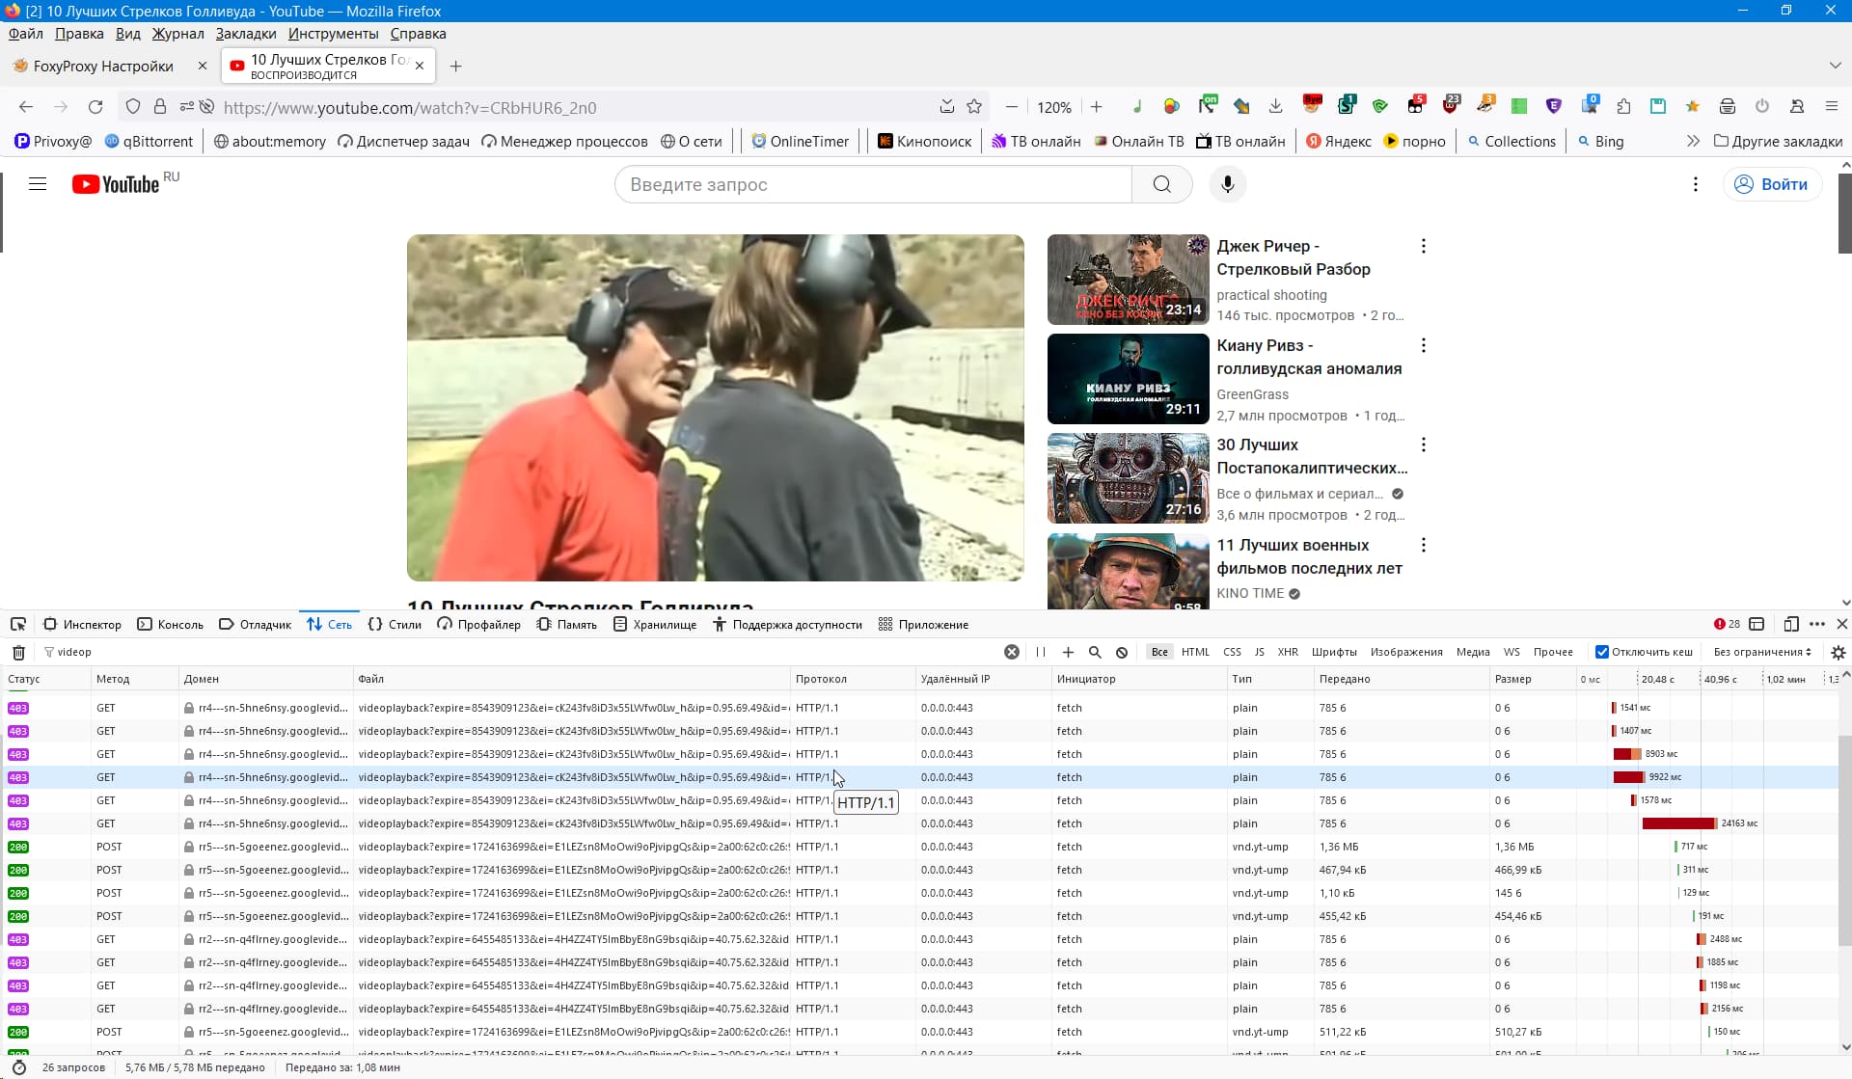This screenshot has width=1852, height=1079.
Task: Click the Войти sign-in button
Action: tap(1773, 184)
